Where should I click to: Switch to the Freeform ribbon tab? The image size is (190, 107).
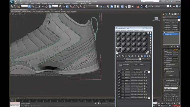point(33,10)
